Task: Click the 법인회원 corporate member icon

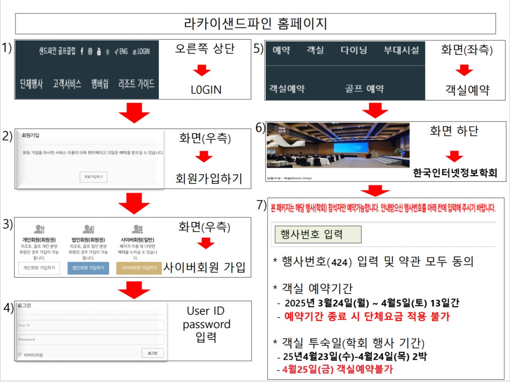Action: [88, 229]
